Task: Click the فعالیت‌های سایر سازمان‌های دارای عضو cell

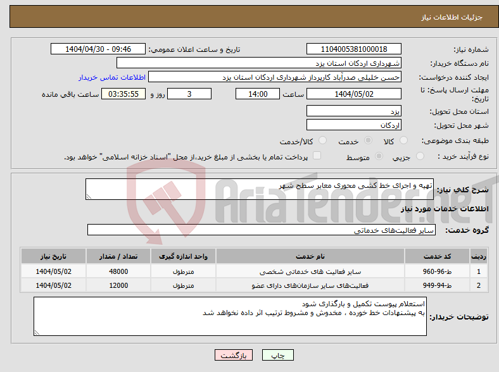Action: [310, 285]
